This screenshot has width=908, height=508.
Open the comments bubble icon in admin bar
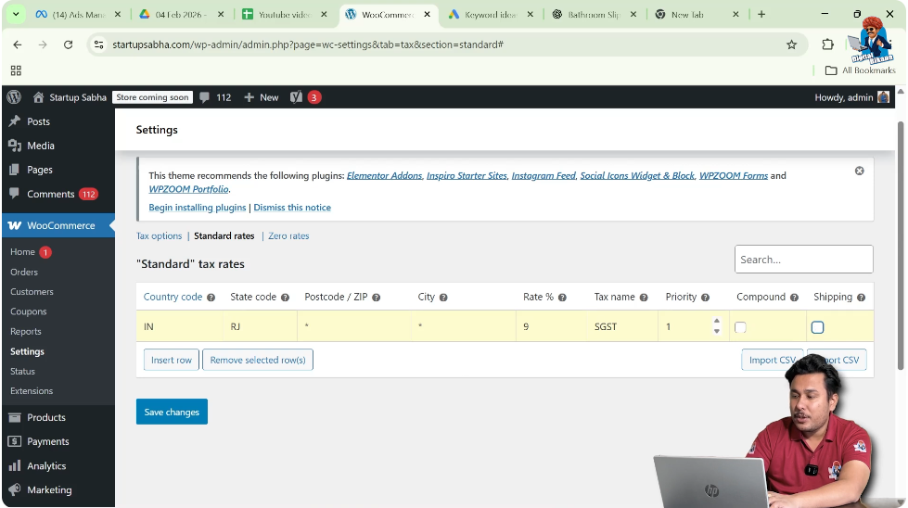[x=204, y=97]
